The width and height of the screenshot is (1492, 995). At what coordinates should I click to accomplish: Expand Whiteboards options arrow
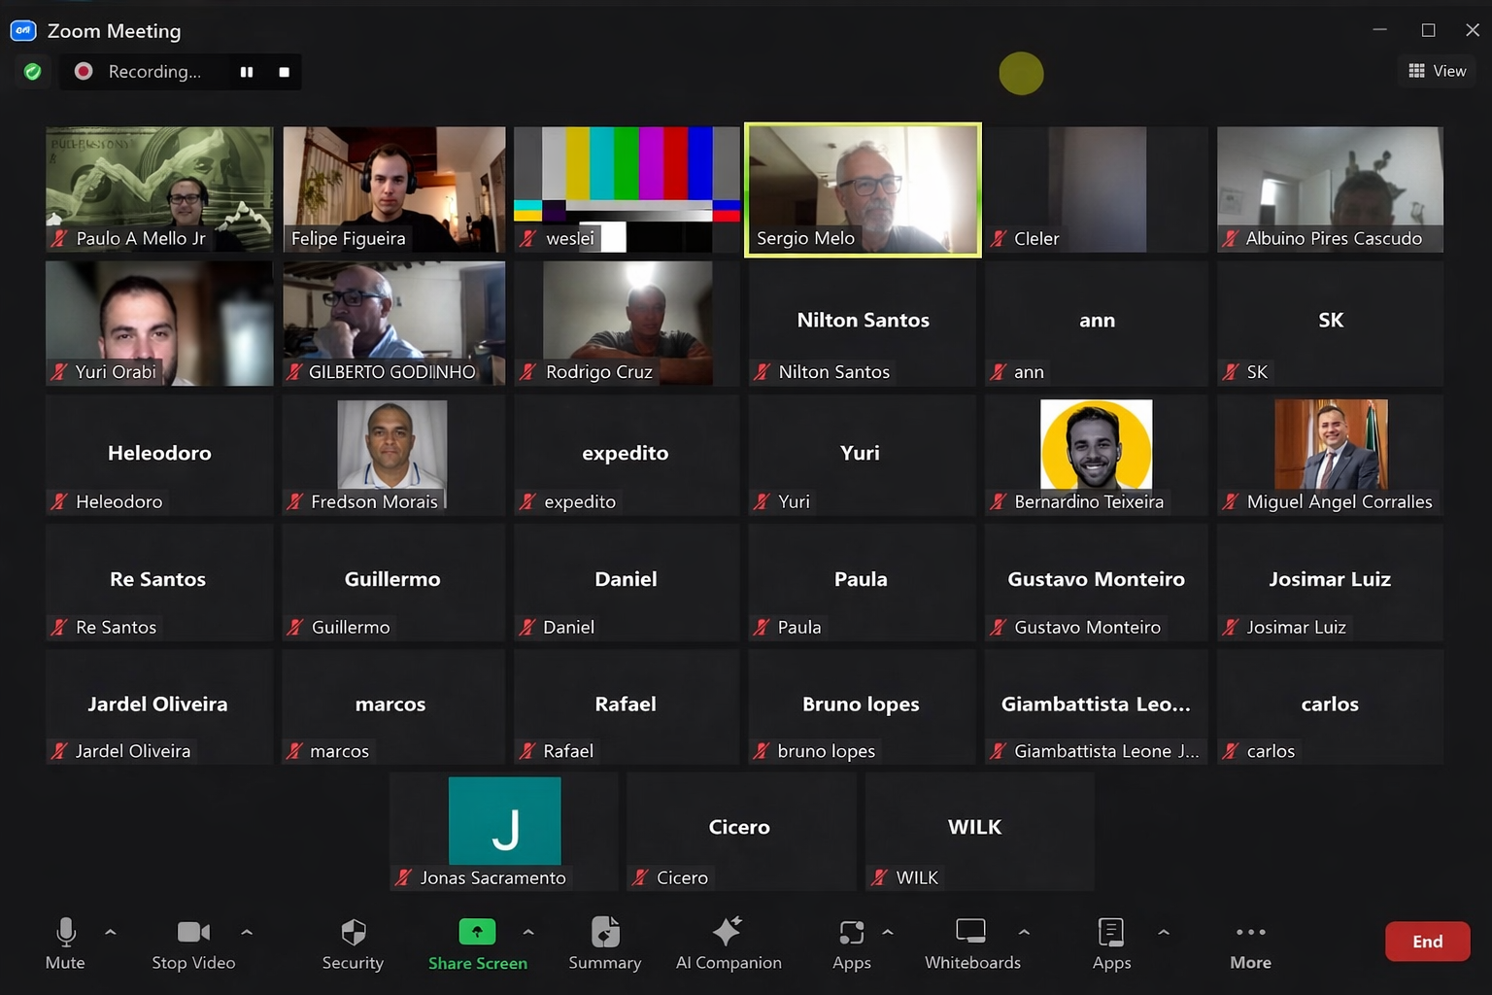(1024, 932)
